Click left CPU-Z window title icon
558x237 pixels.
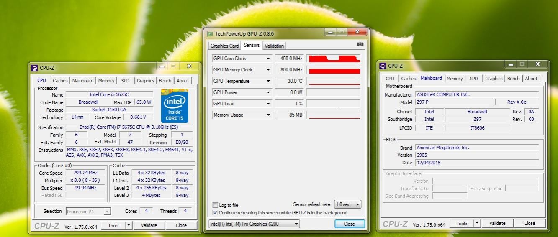pos(34,68)
